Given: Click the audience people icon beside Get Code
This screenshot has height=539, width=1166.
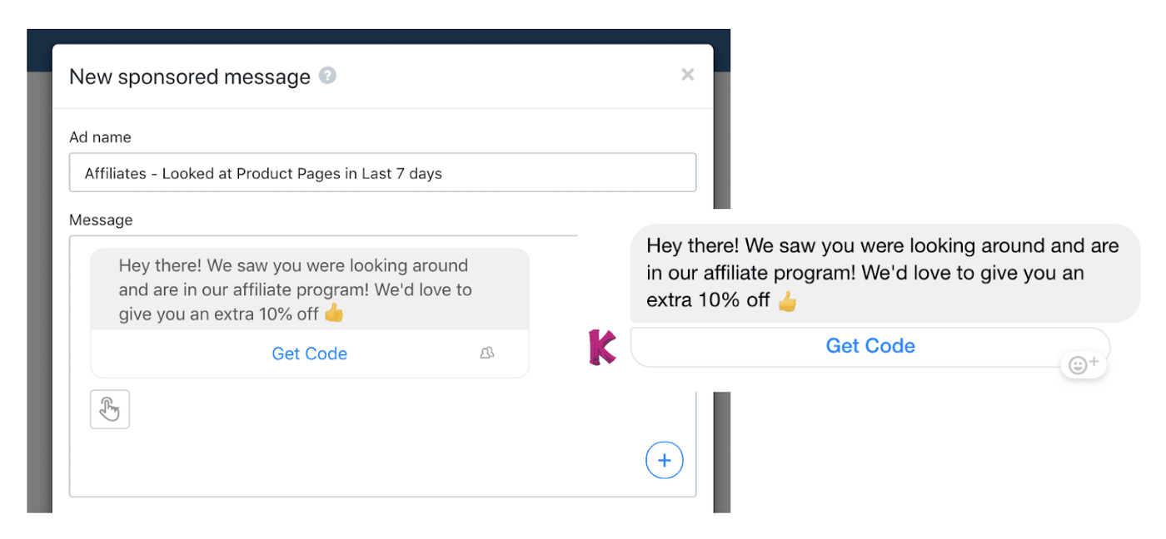Looking at the screenshot, I should (487, 354).
